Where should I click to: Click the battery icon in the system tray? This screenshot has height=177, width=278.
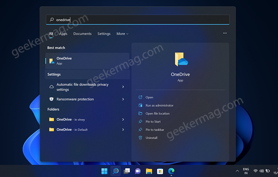(268, 171)
